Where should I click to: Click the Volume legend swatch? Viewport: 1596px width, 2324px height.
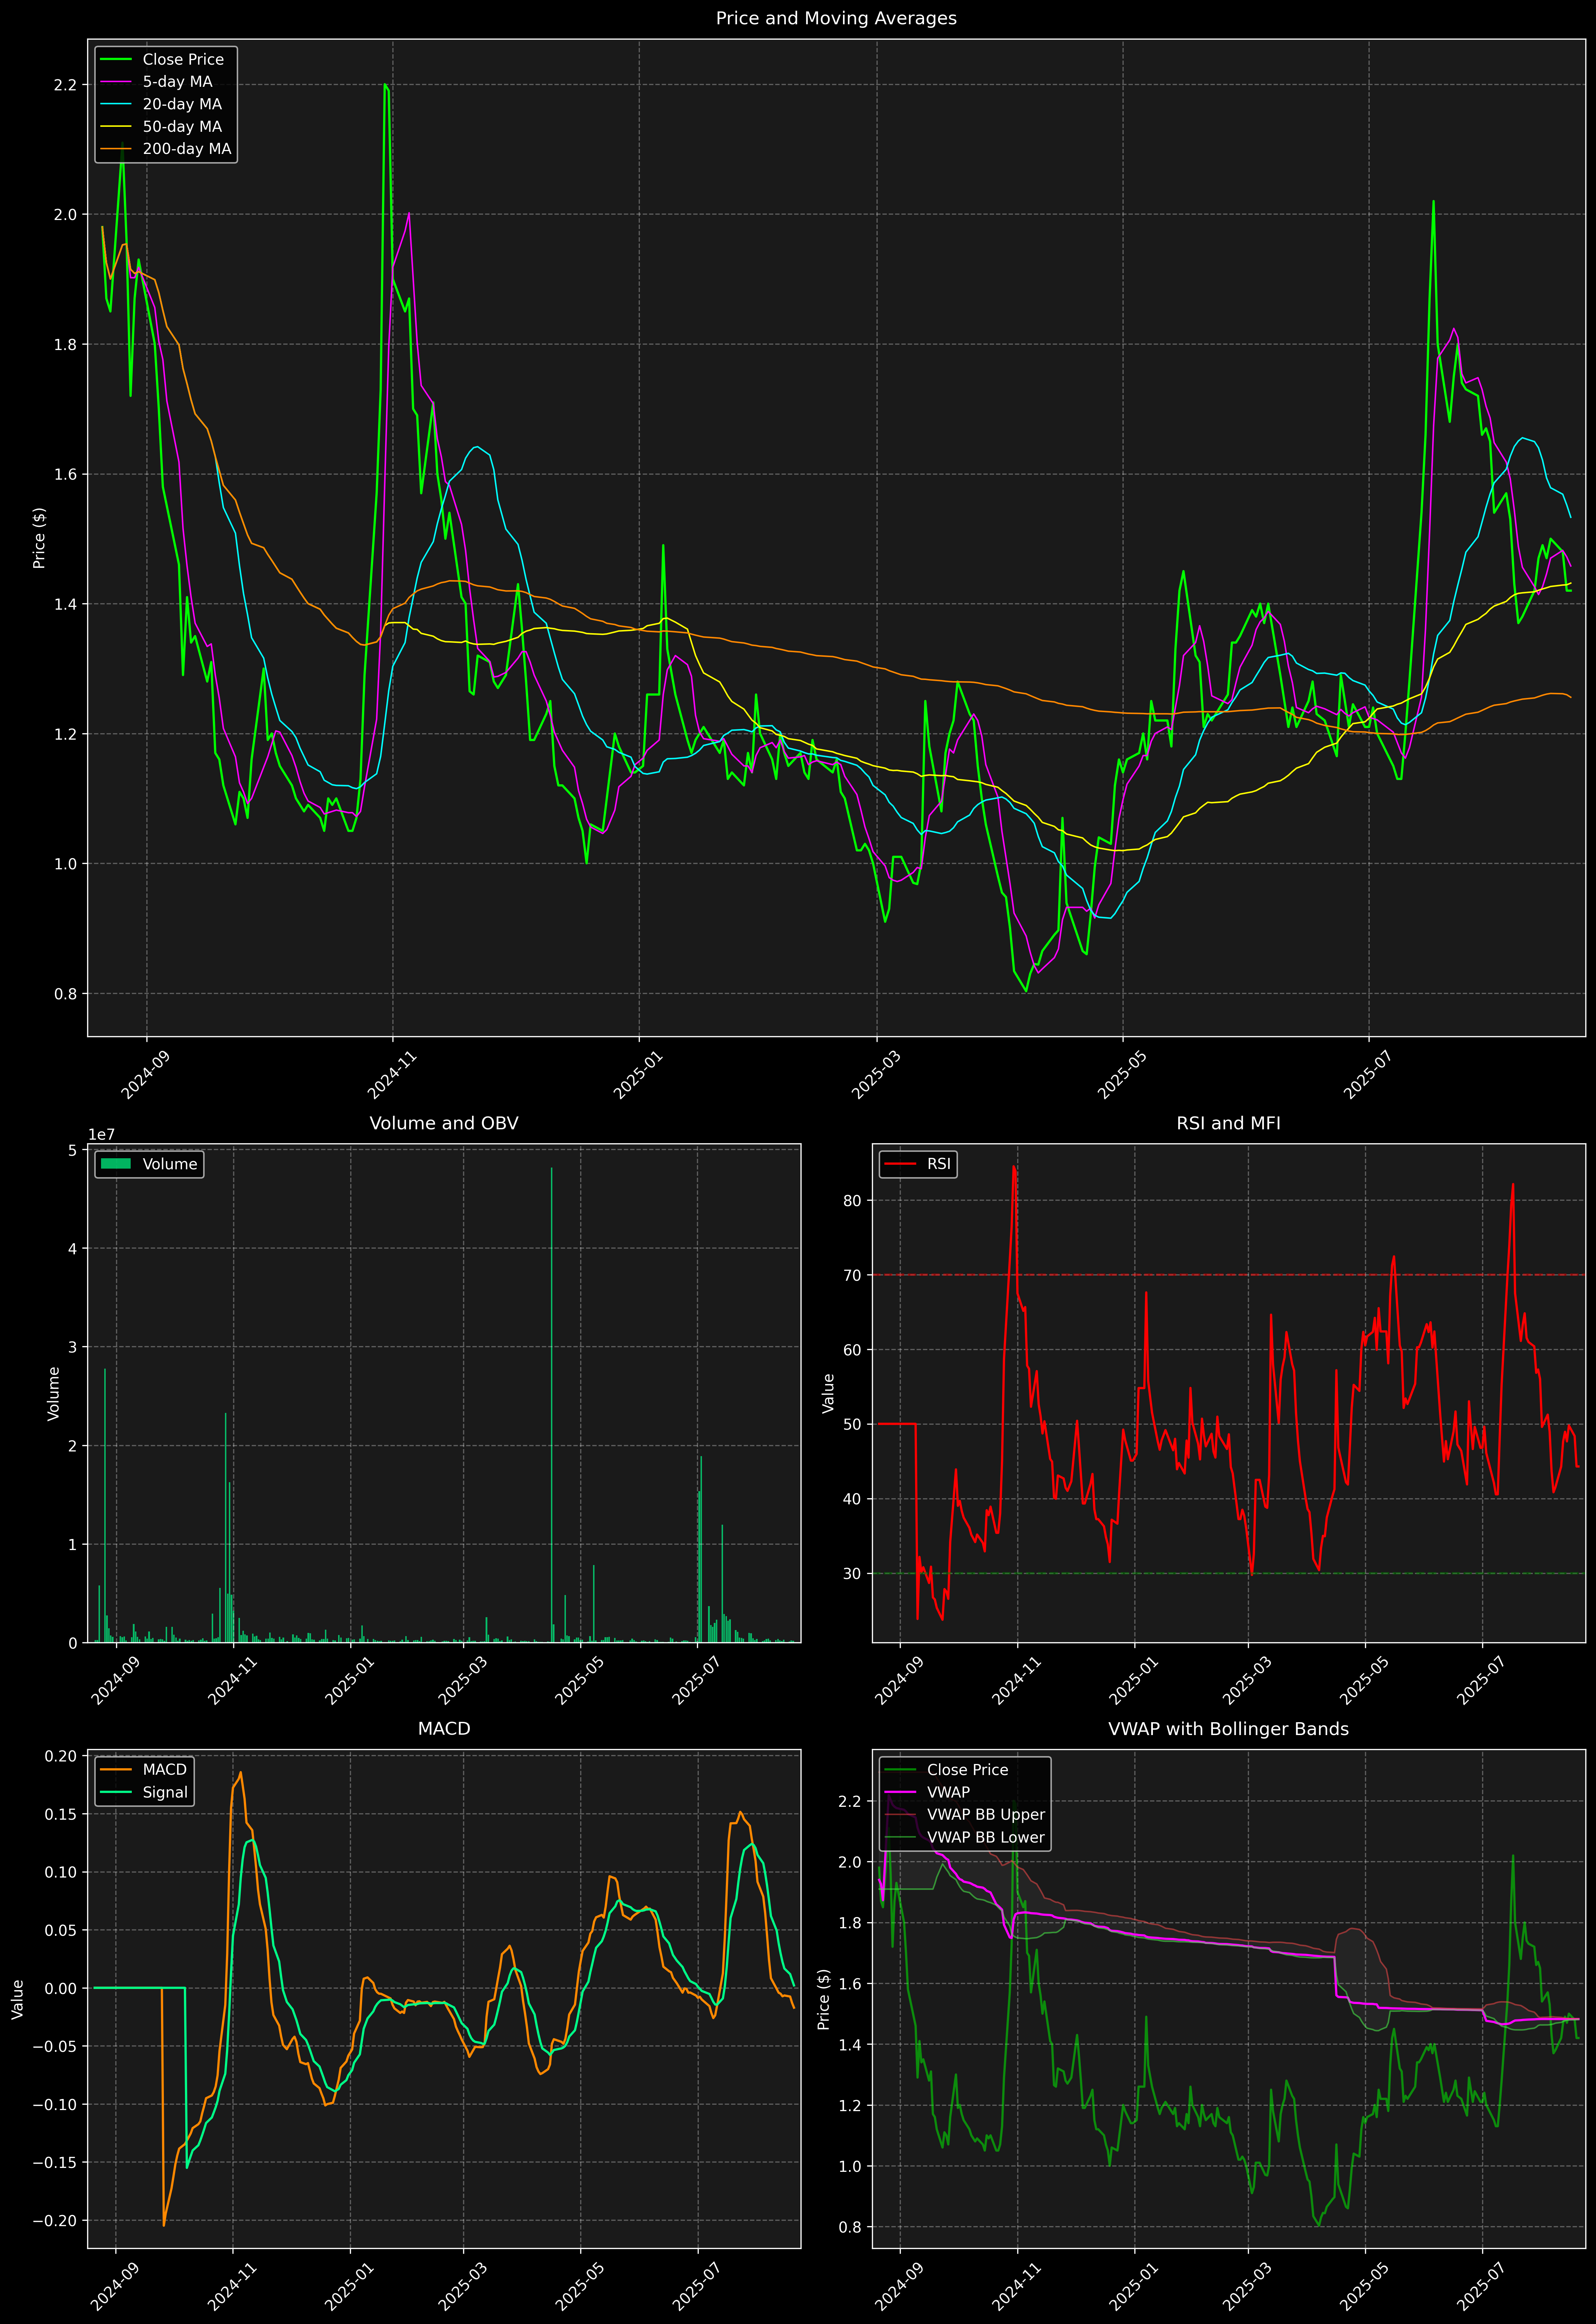116,1164
